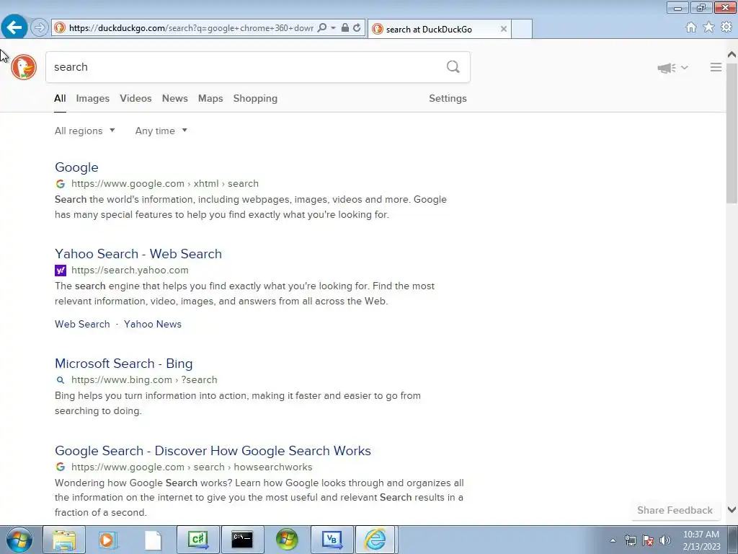This screenshot has width=738, height=554.
Task: Click the Share Feedback button
Action: coord(675,510)
